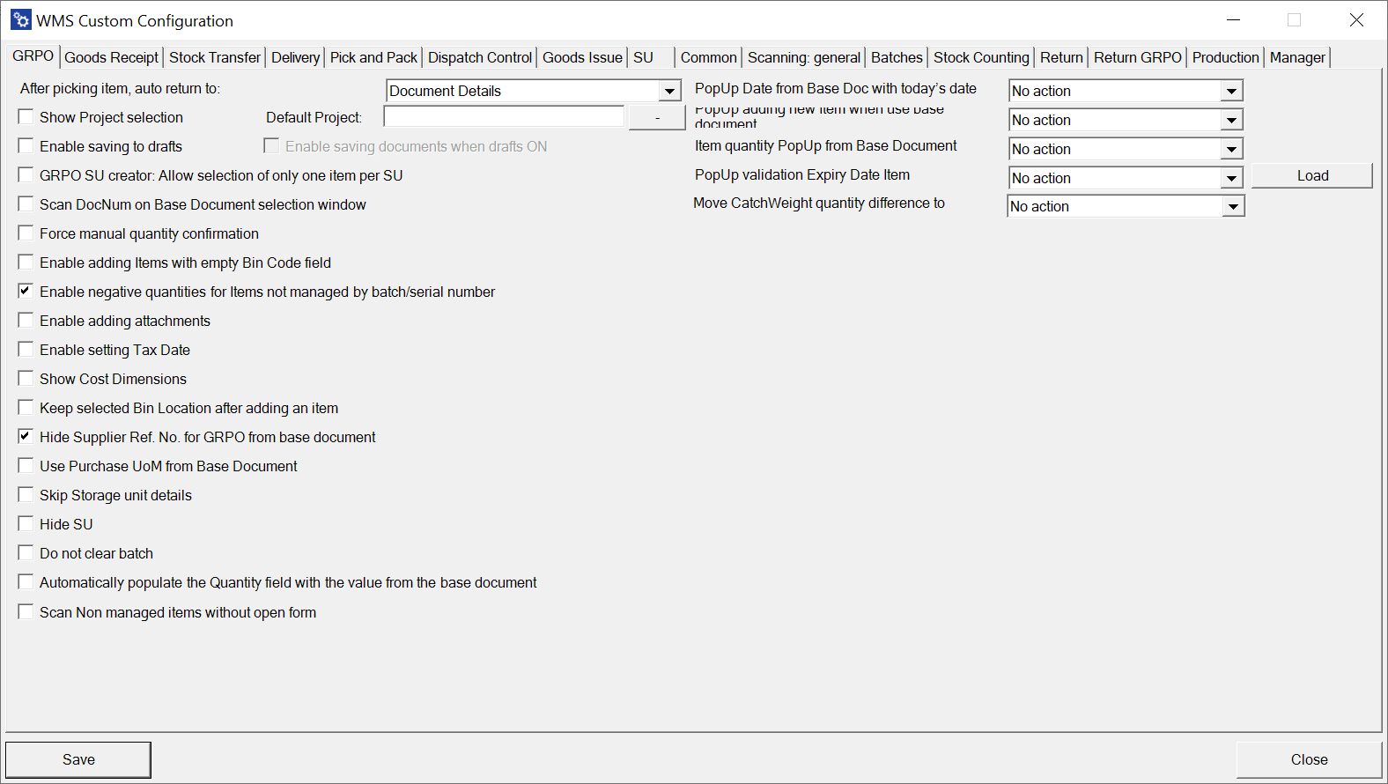
Task: Open Move CatchWeight quantity difference dropdown
Action: point(1233,206)
